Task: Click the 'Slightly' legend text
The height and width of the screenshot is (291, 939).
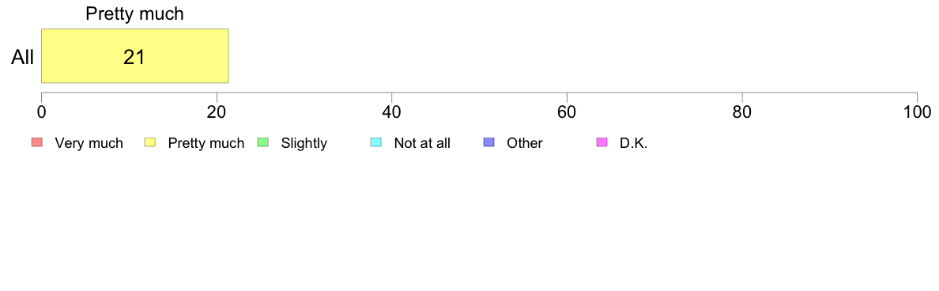Action: click(304, 143)
